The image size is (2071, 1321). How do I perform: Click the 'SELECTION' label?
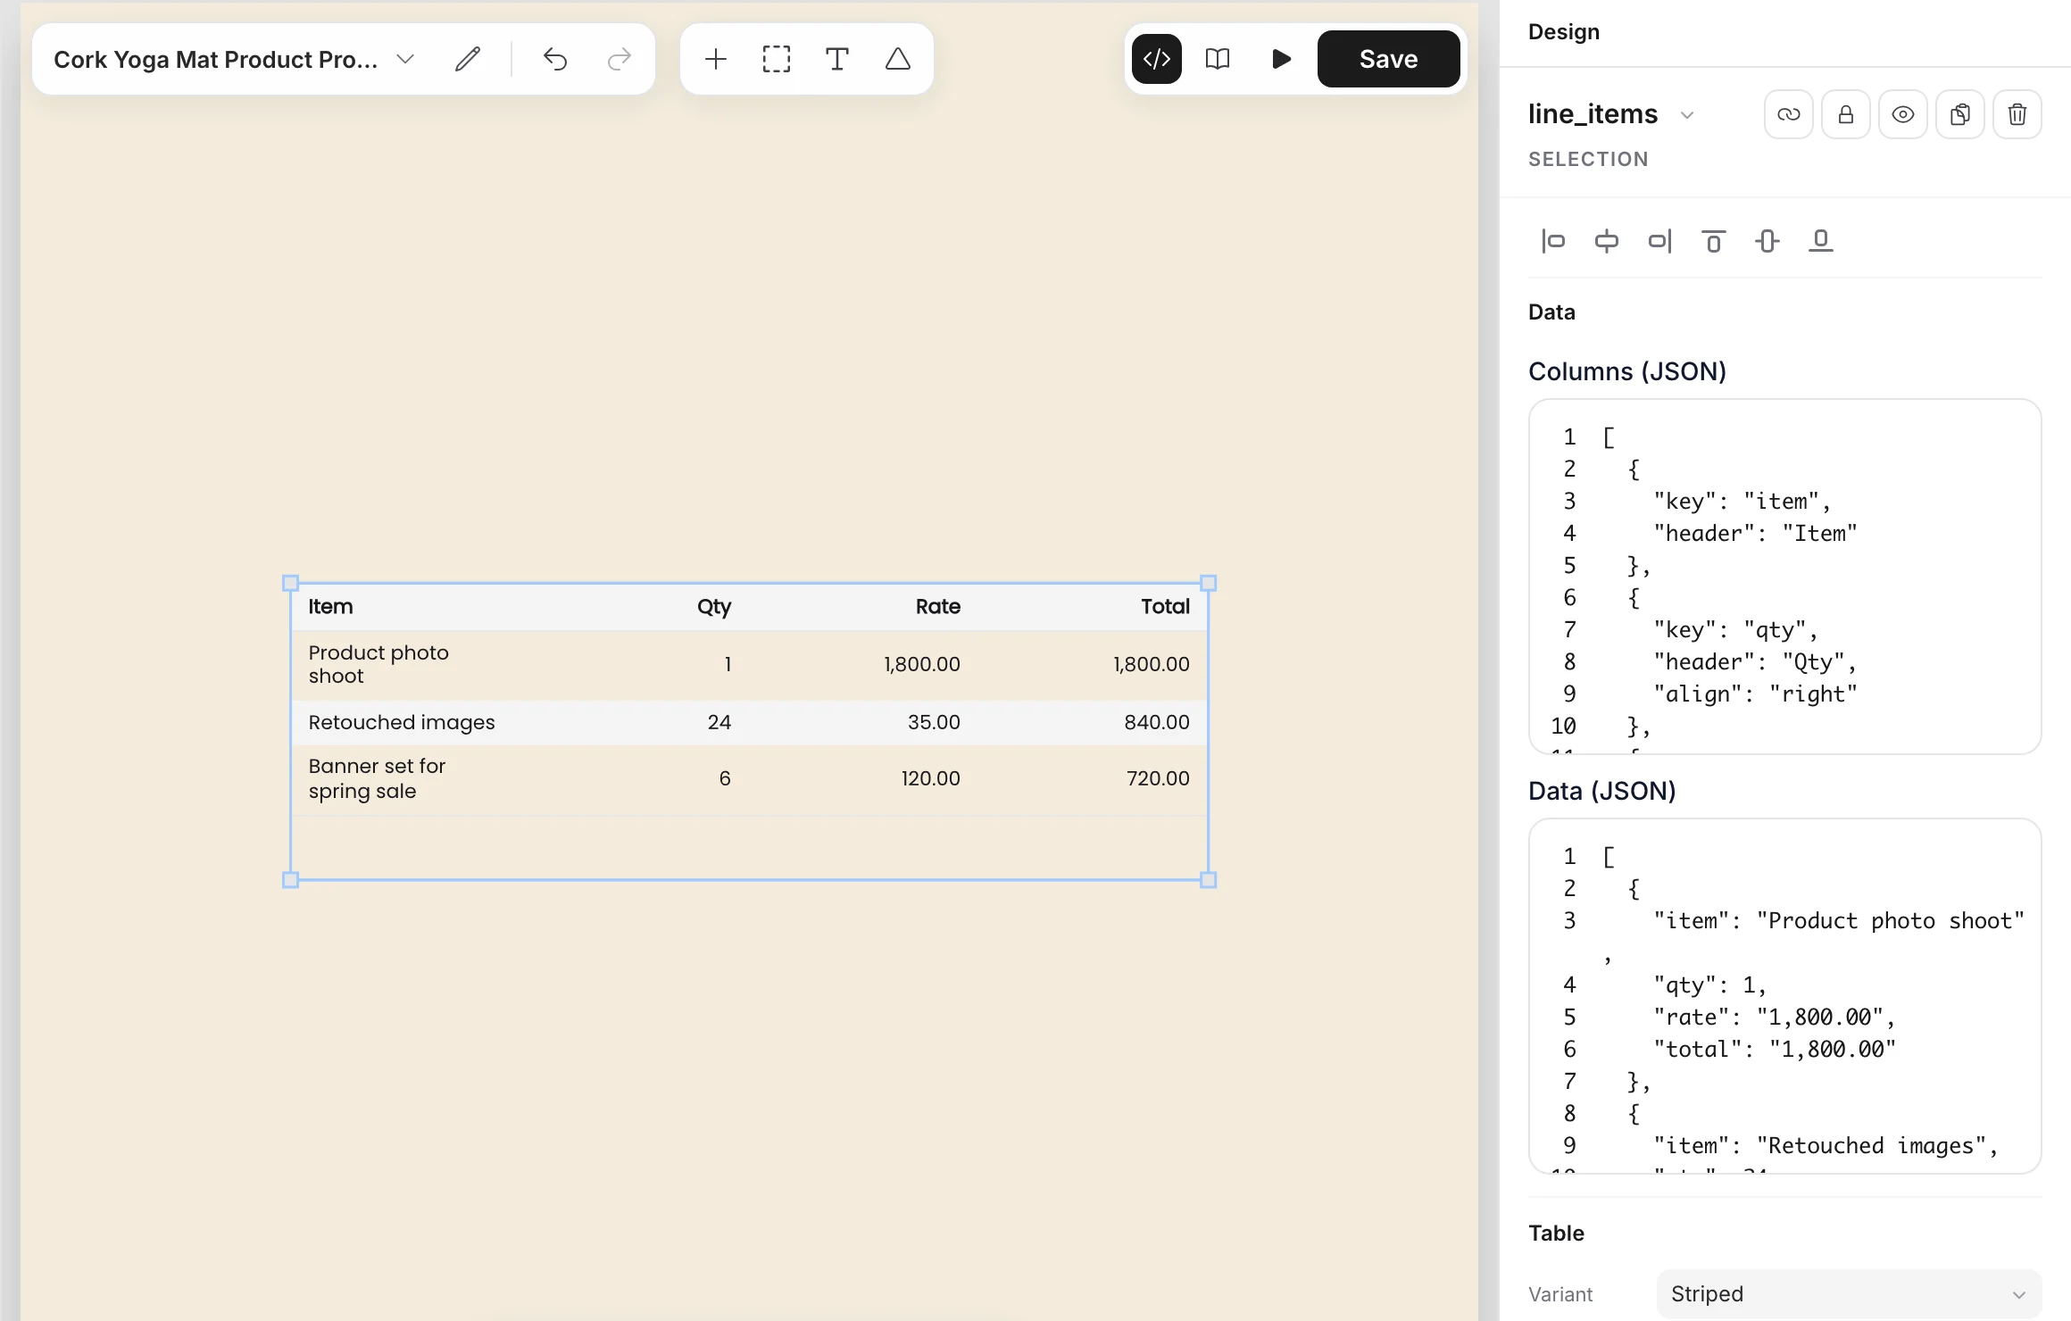click(x=1588, y=159)
